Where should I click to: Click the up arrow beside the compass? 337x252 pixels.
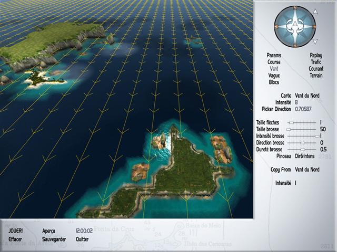[x=315, y=12]
